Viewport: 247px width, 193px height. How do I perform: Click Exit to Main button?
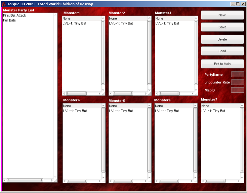pyautogui.click(x=222, y=64)
